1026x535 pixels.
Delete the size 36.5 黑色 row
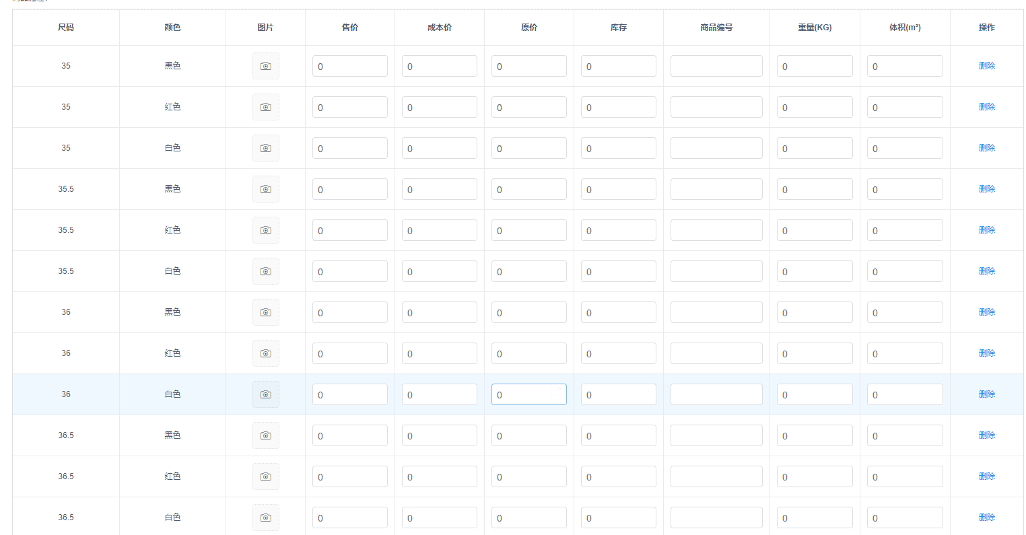pyautogui.click(x=987, y=435)
